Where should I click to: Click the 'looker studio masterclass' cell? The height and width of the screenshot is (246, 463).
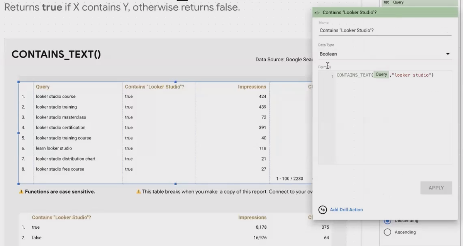[61, 117]
